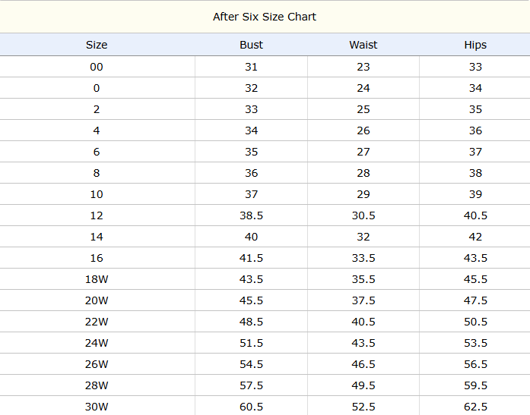
Task: Select hips value 45.5 in the 18W row
Action: point(475,279)
